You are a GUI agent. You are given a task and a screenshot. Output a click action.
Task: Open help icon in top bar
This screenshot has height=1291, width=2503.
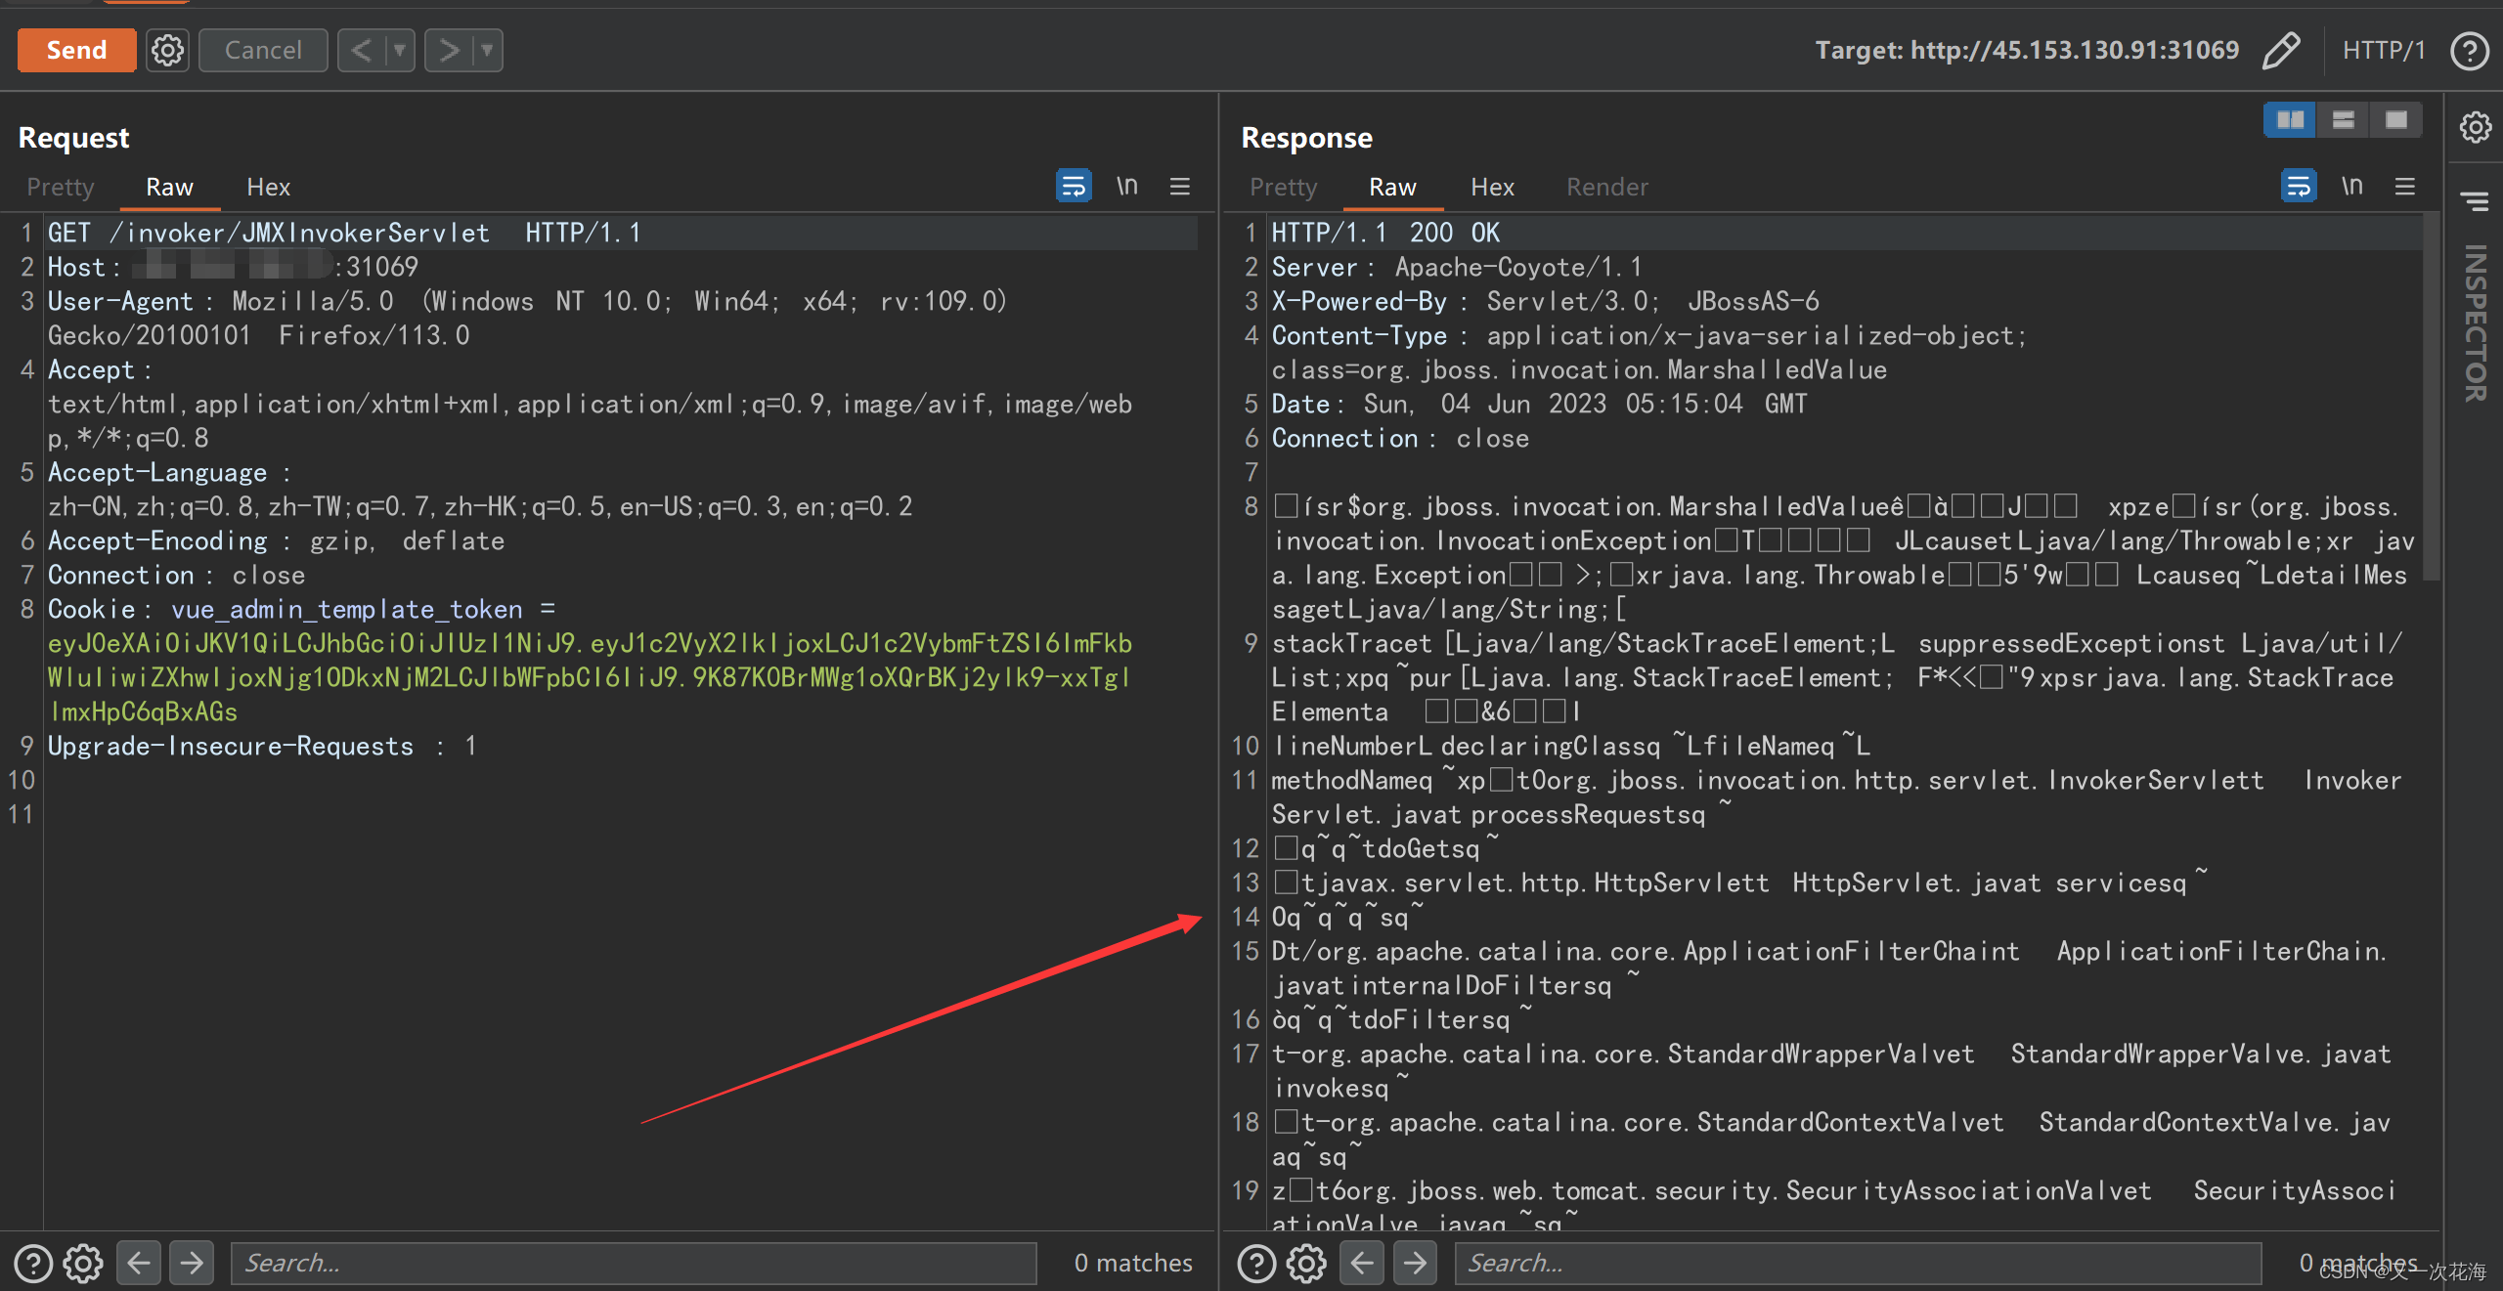click(x=2470, y=50)
